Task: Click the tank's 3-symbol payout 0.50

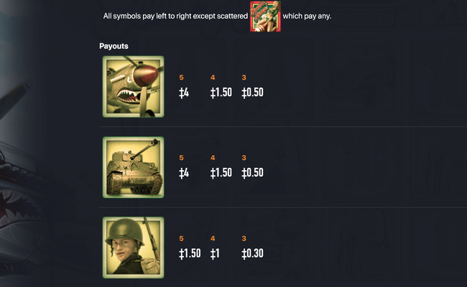Action: (253, 173)
